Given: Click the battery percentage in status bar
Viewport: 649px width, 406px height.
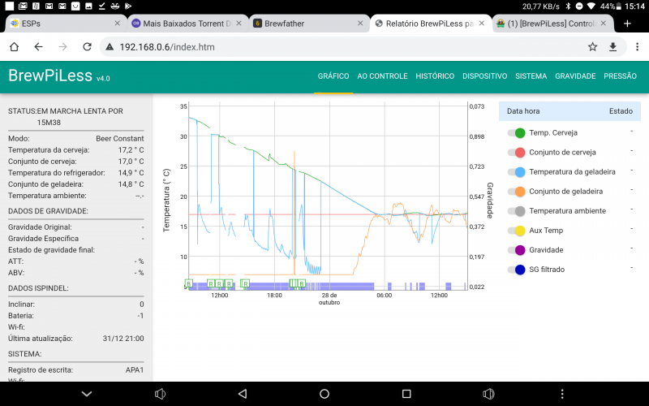Looking at the screenshot, I should [x=607, y=6].
